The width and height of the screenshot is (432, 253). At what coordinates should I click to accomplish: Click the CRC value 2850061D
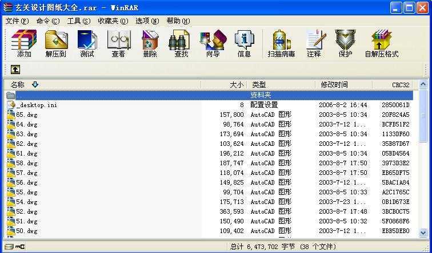coord(395,105)
